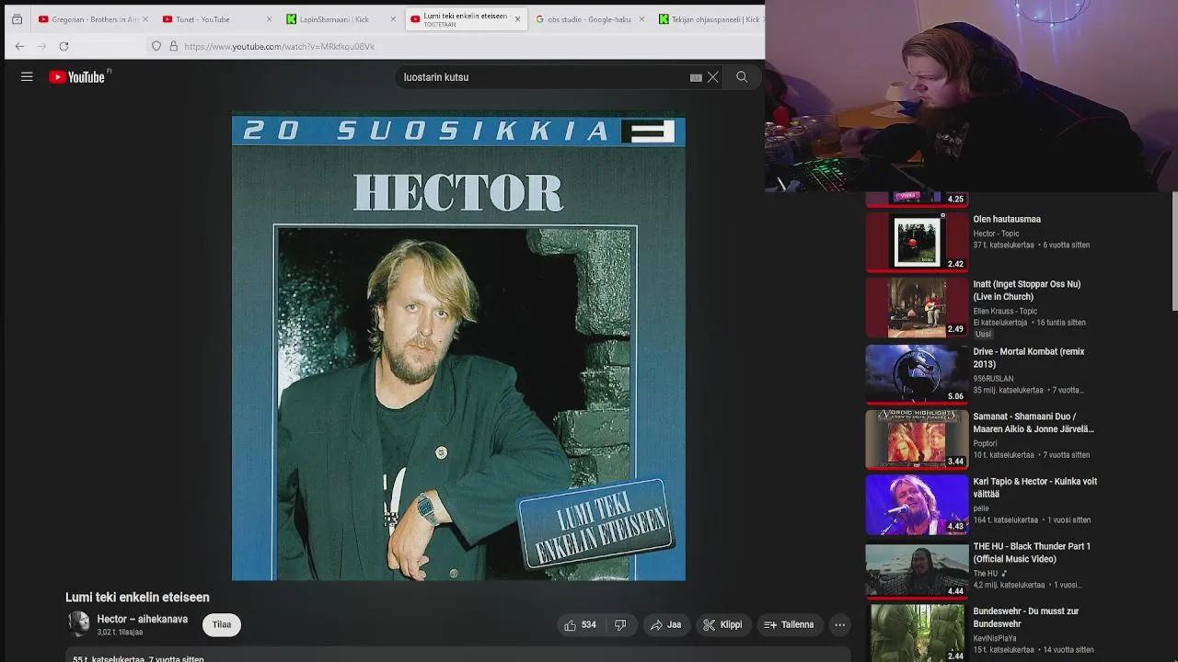
Task: Open Samanat - Shamaani Duo title link
Action: click(1034, 423)
